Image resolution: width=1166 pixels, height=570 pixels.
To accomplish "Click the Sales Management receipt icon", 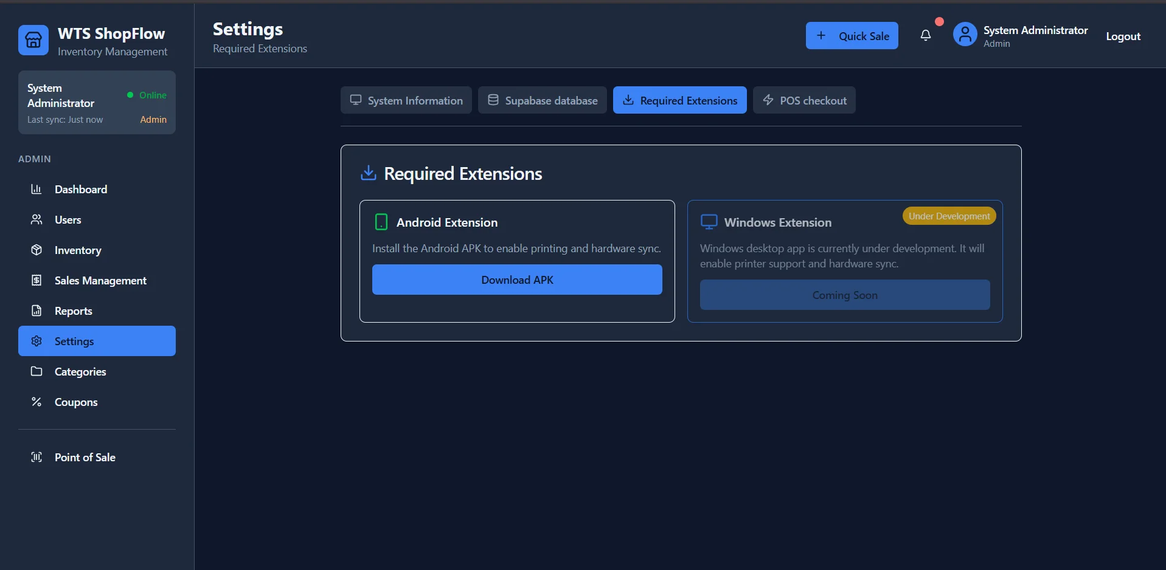I will [36, 280].
